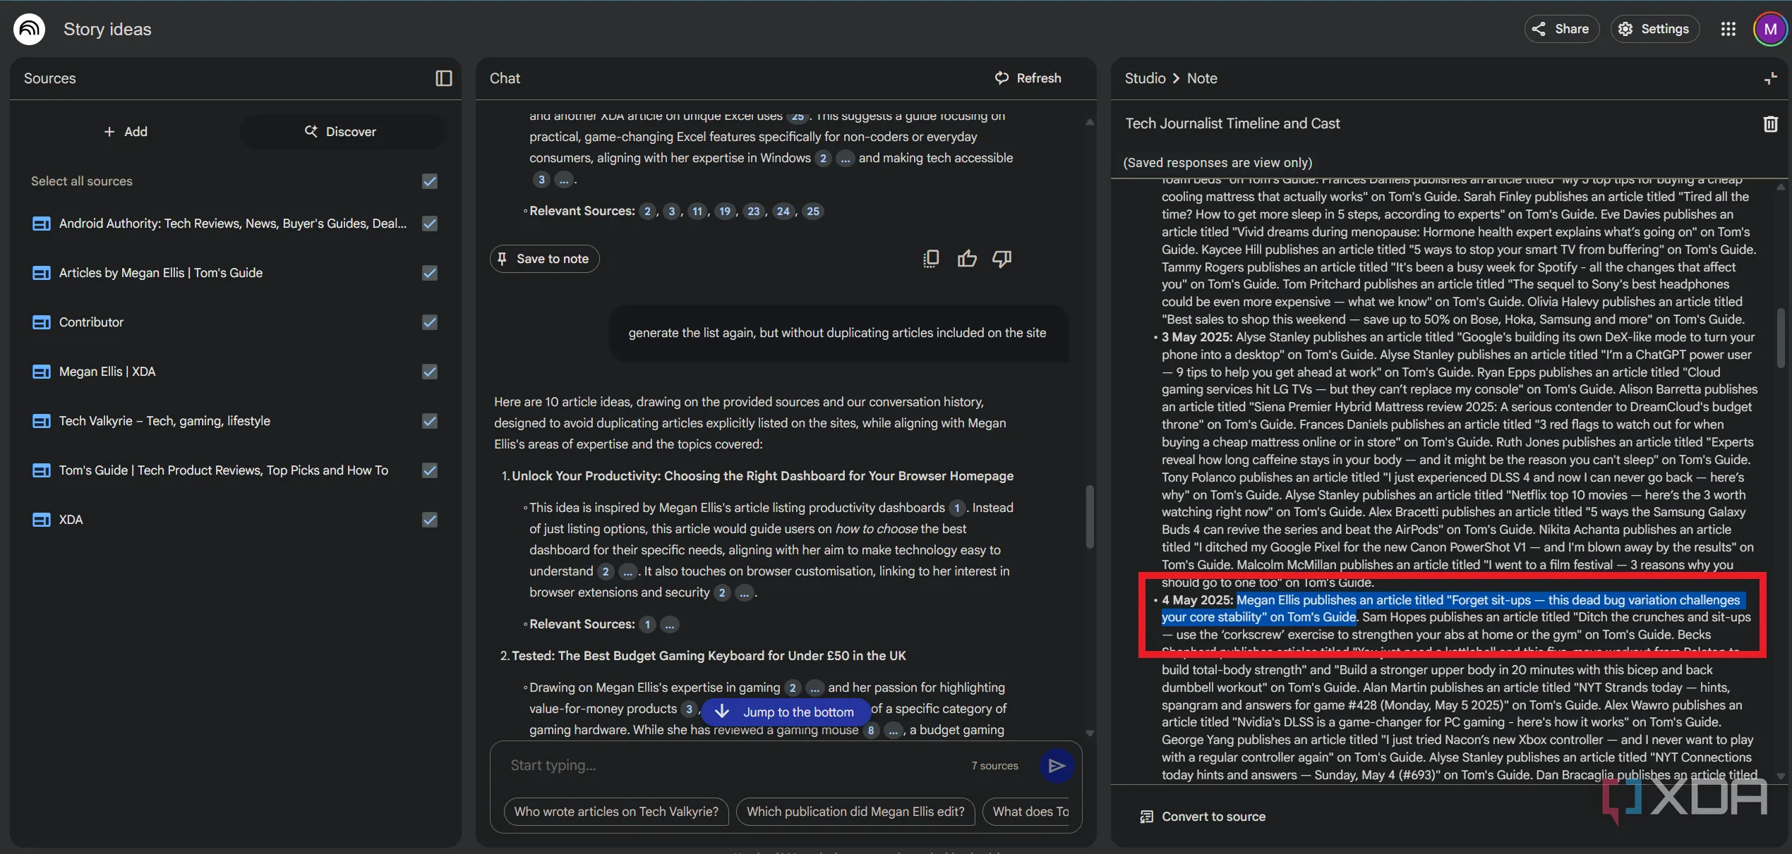Viewport: 1792px width, 854px height.
Task: Click the Tech Journalist Timeline and Cast title
Action: 1232,124
